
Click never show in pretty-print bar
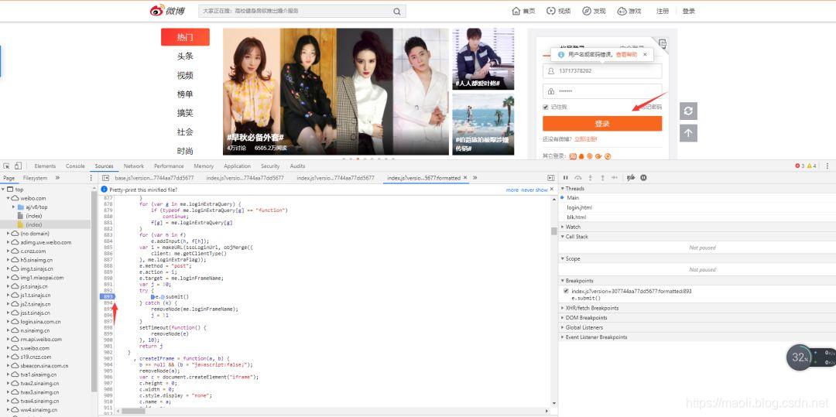pyautogui.click(x=534, y=190)
